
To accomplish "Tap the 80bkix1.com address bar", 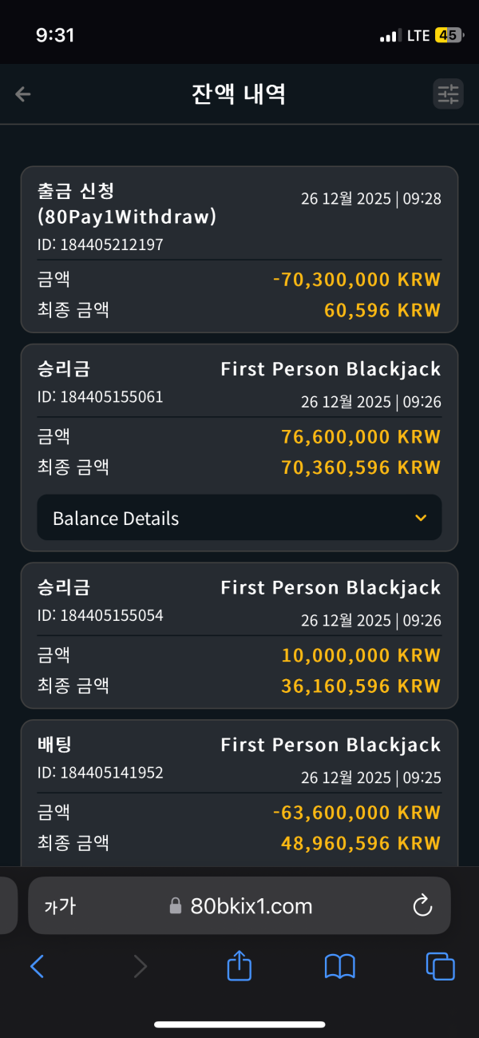I will pos(241,905).
